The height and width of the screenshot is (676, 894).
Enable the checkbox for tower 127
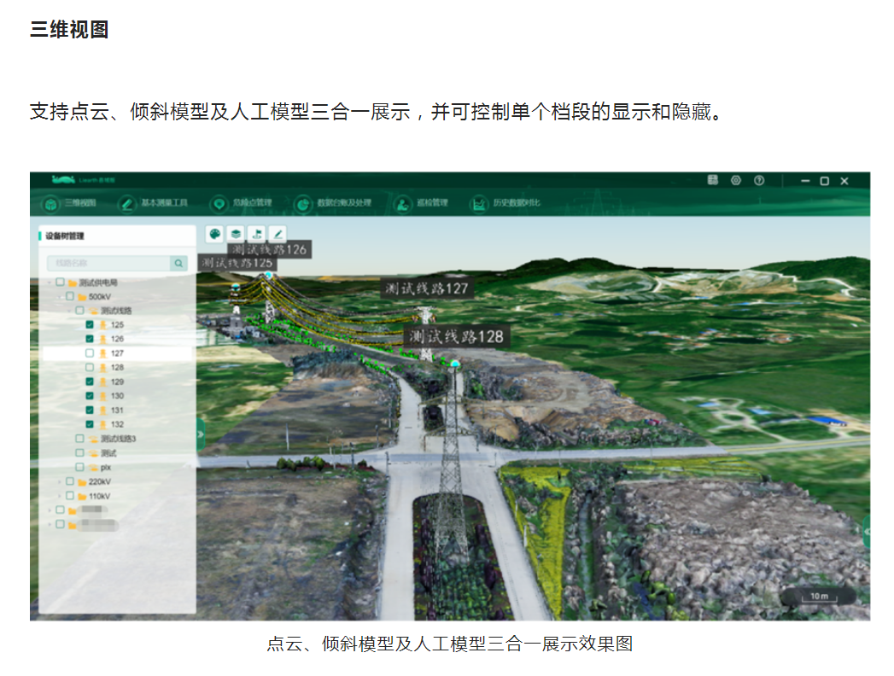(x=90, y=353)
